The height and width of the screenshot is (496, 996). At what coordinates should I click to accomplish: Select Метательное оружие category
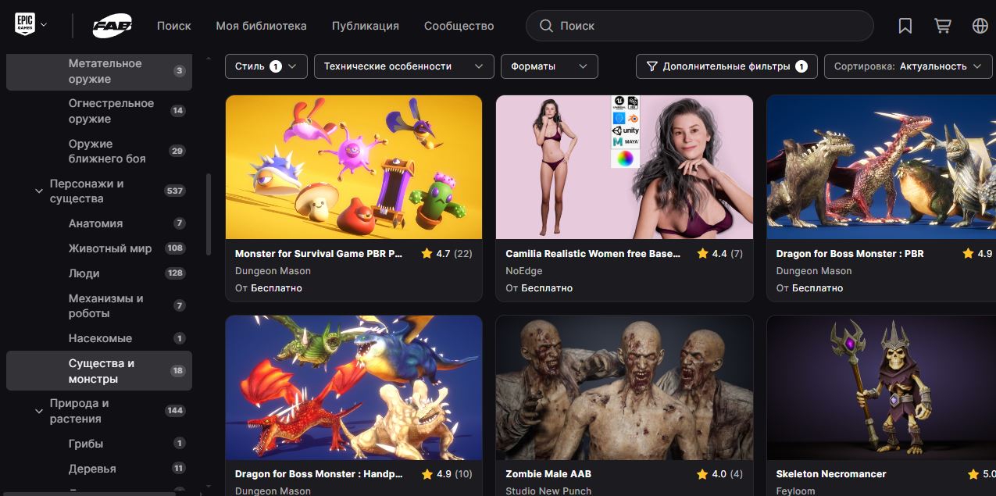tap(99, 71)
